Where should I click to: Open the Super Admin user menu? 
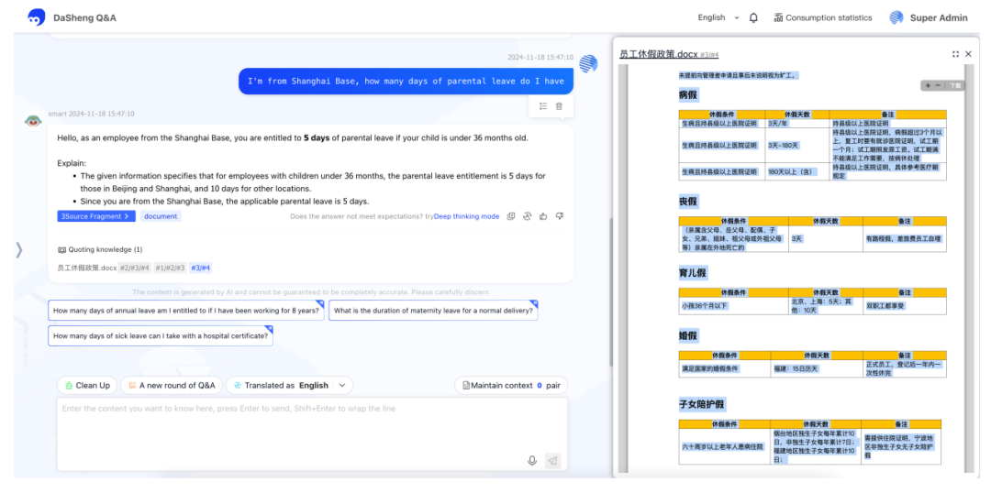click(x=928, y=17)
